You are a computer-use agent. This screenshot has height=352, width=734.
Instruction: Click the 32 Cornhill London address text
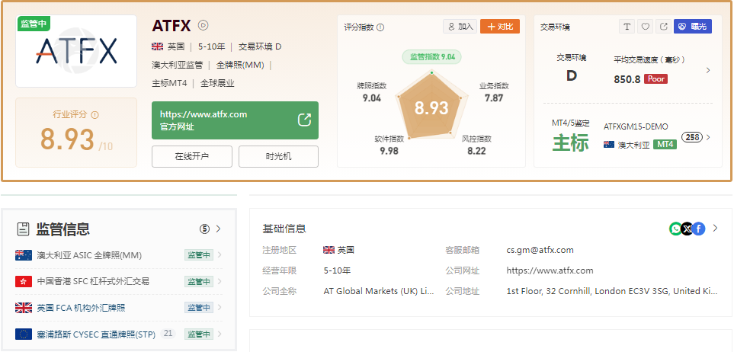point(612,291)
